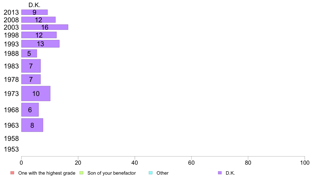This screenshot has width=312, height=193.
Task: Select the 2003 bar showing 16
Action: [x=45, y=27]
